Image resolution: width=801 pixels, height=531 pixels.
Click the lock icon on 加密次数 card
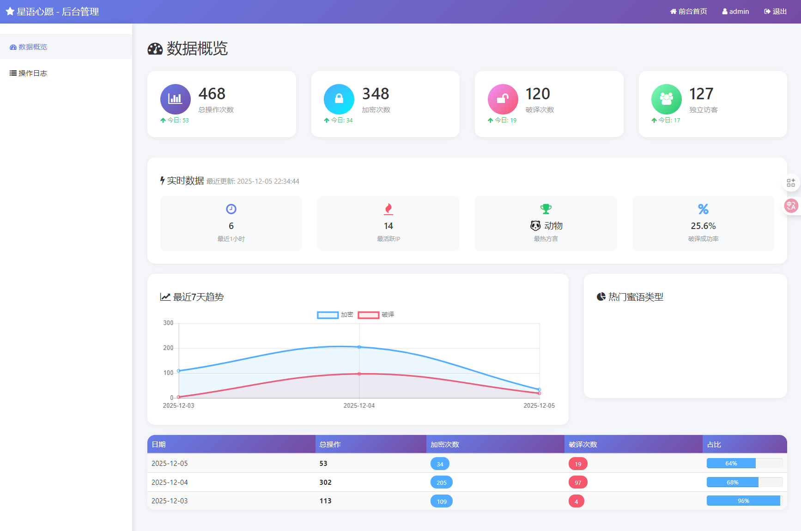pos(339,99)
